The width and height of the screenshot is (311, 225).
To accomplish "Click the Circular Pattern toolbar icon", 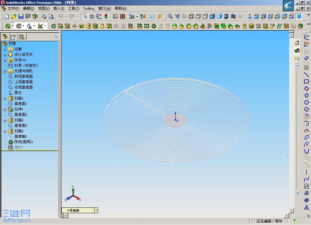I will [x=154, y=26].
